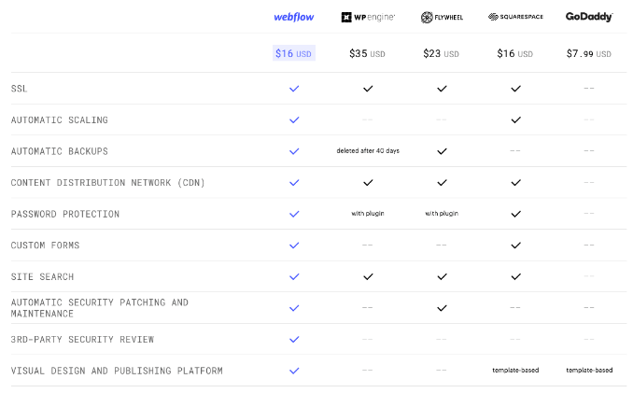Click the Visual Design and Publishing Platform label
Image resolution: width=633 pixels, height=393 pixels.
click(117, 371)
